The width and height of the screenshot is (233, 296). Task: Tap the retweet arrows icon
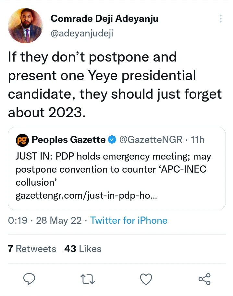[x=88, y=279]
